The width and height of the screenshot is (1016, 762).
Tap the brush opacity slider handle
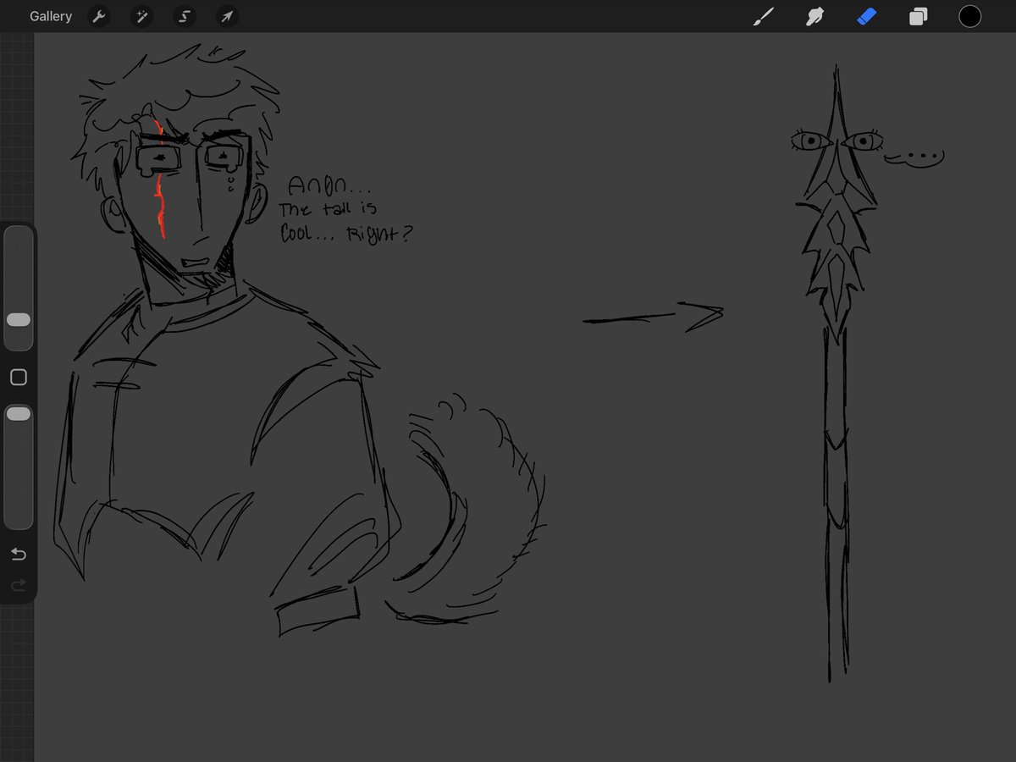(18, 413)
